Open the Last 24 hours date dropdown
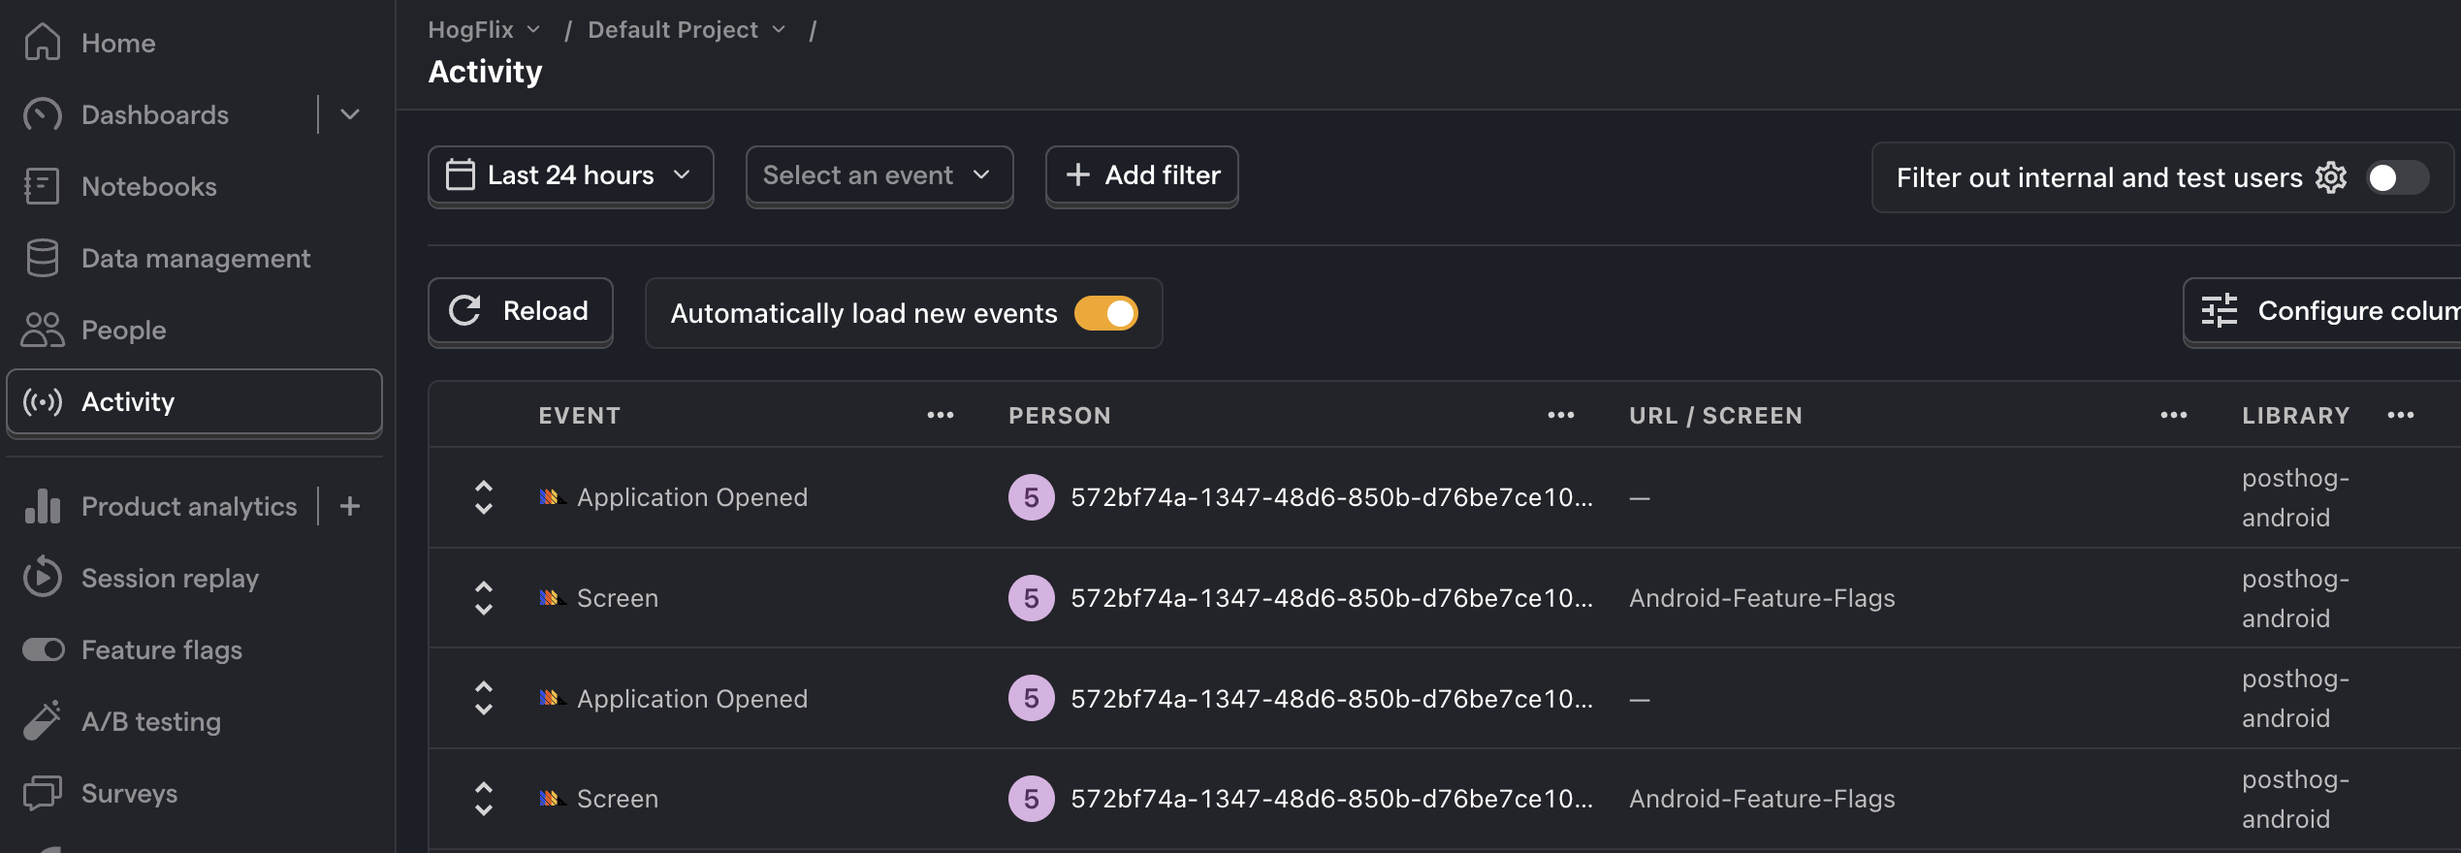The width and height of the screenshot is (2461, 853). 570,175
